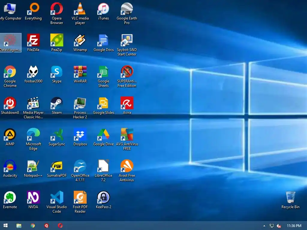Select the Process Hacker 2 shortcut
Image resolution: width=307 pixels, height=230 pixels.
coord(80,108)
